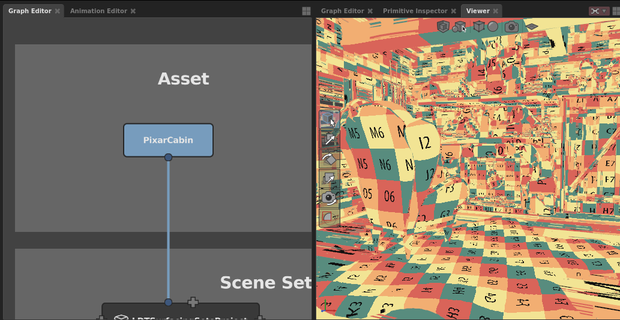
Task: Click the Scene Set backdrop title
Action: (x=266, y=283)
